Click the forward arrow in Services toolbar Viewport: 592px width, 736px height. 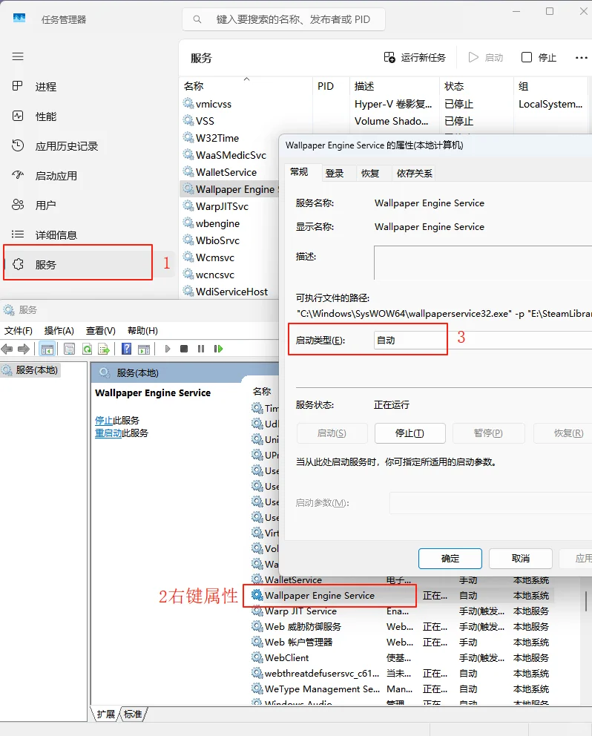[24, 349]
